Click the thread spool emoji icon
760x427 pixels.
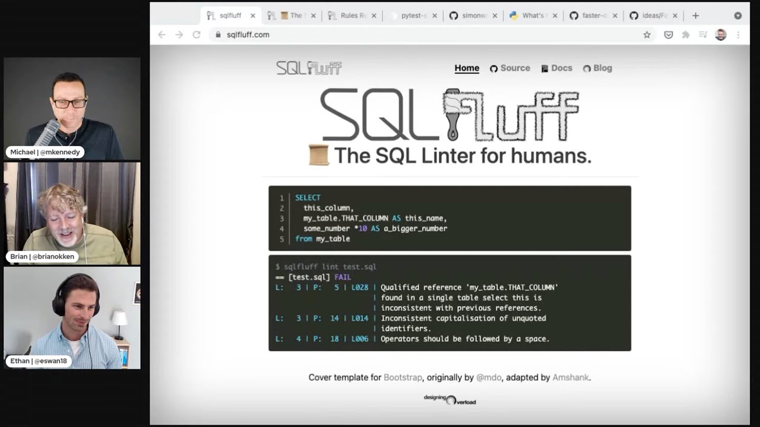318,155
